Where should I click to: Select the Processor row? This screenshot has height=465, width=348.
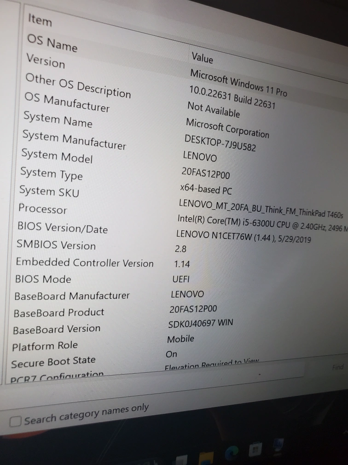click(43, 209)
